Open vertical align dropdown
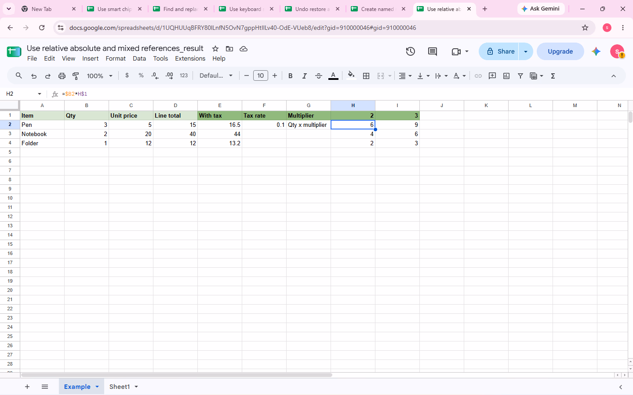The height and width of the screenshot is (395, 633). click(x=423, y=76)
